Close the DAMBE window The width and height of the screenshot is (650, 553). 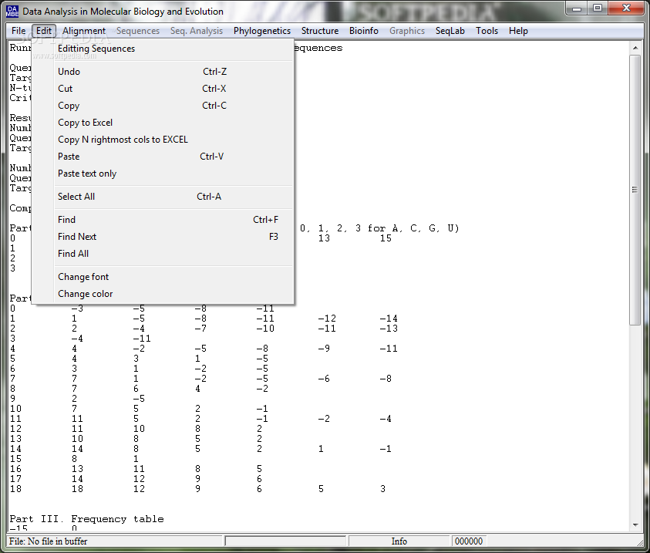point(626,8)
